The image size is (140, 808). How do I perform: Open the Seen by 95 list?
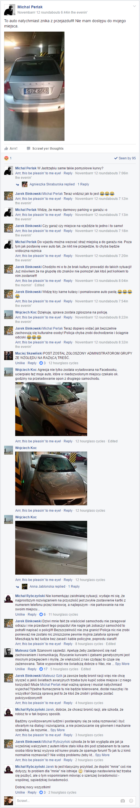(x=125, y=158)
